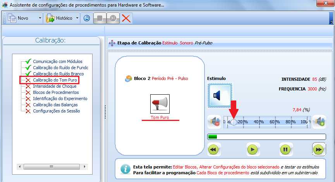Click red X next to Configurações da Sessão
335x182 pixels.
(28, 111)
